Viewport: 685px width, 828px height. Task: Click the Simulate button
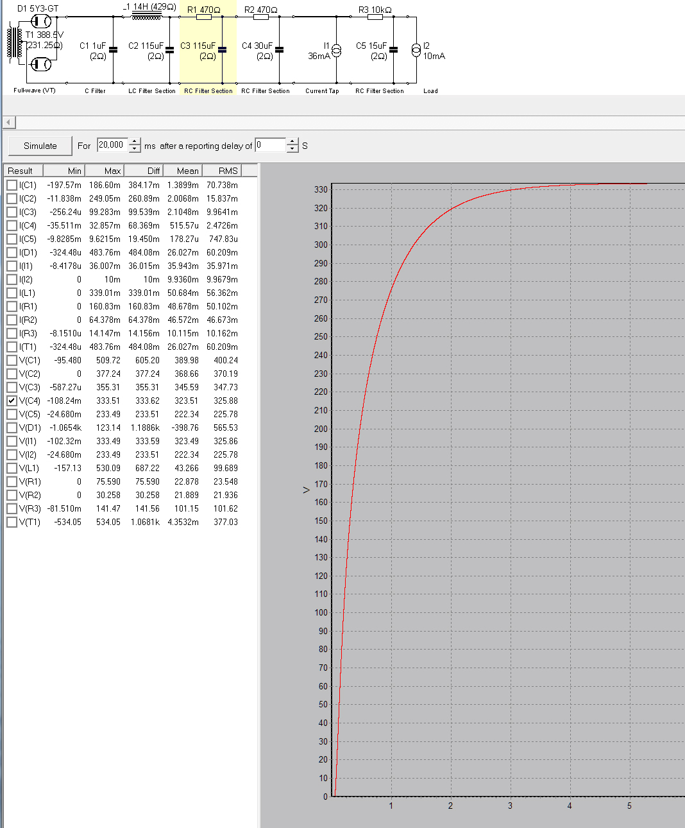(x=40, y=146)
